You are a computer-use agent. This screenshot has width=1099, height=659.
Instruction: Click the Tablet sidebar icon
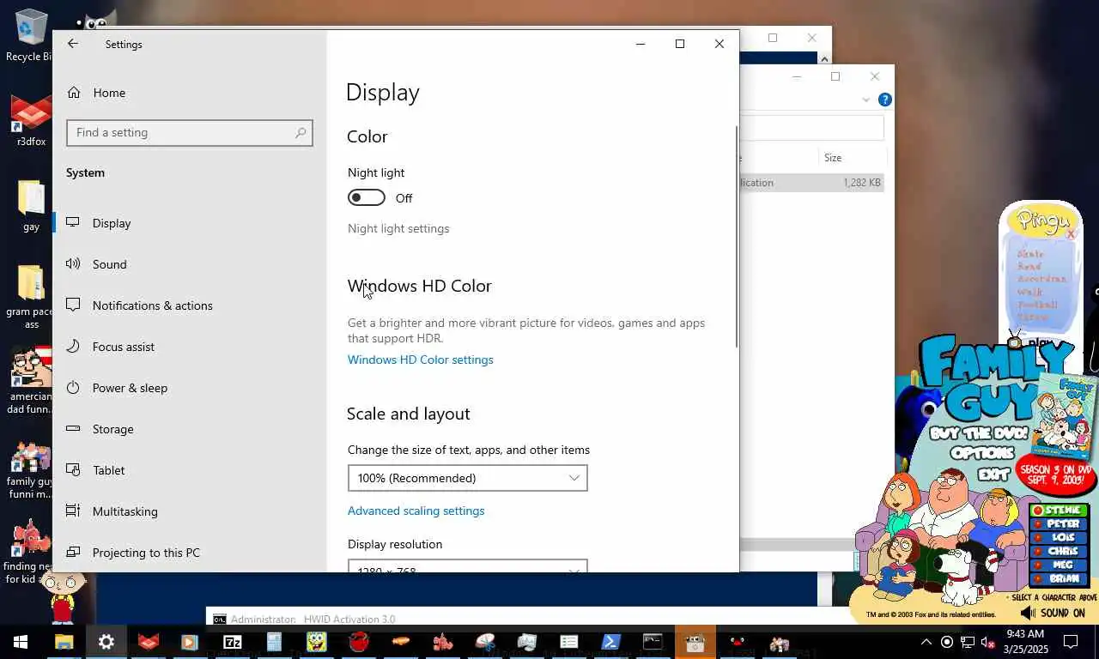coord(74,470)
